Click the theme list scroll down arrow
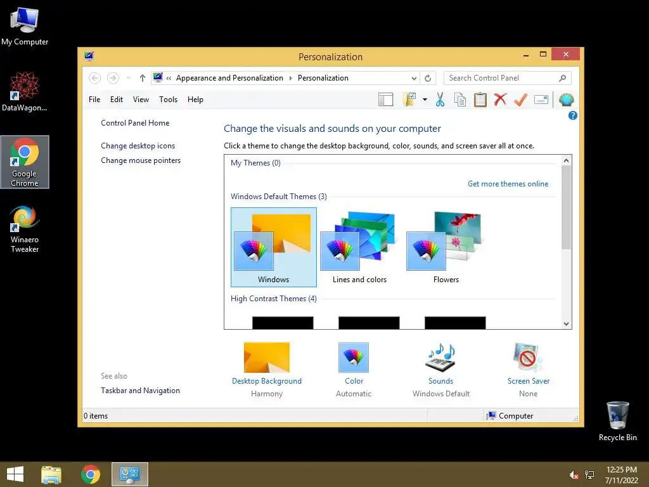Screen dimensions: 649x487 (566, 324)
